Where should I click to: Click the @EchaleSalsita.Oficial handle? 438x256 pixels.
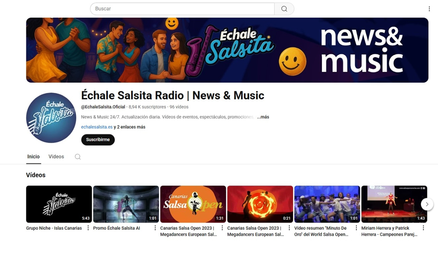tap(103, 107)
